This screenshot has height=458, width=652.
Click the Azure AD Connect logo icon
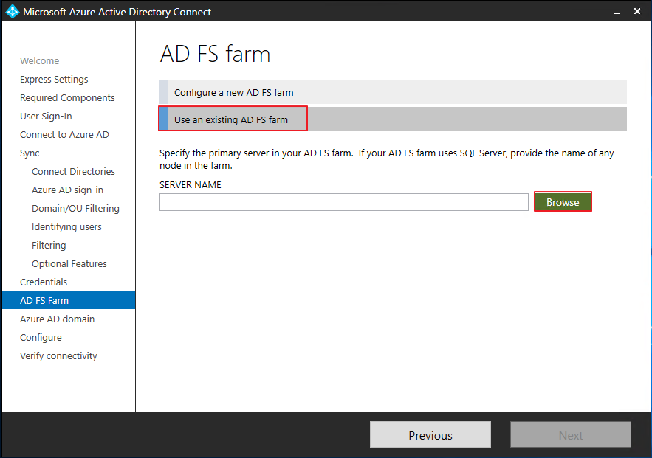tap(12, 11)
